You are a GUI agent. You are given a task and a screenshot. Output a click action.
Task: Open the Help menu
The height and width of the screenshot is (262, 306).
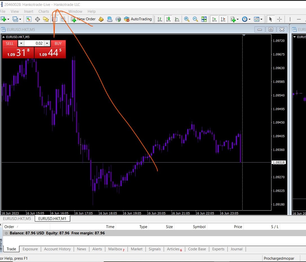[91, 11]
